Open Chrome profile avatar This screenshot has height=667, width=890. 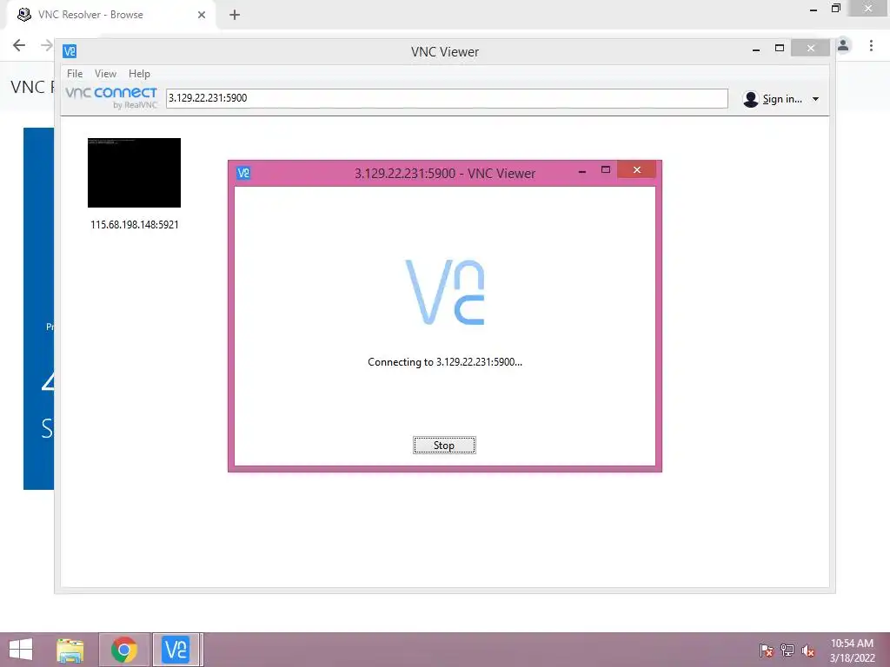(x=843, y=45)
